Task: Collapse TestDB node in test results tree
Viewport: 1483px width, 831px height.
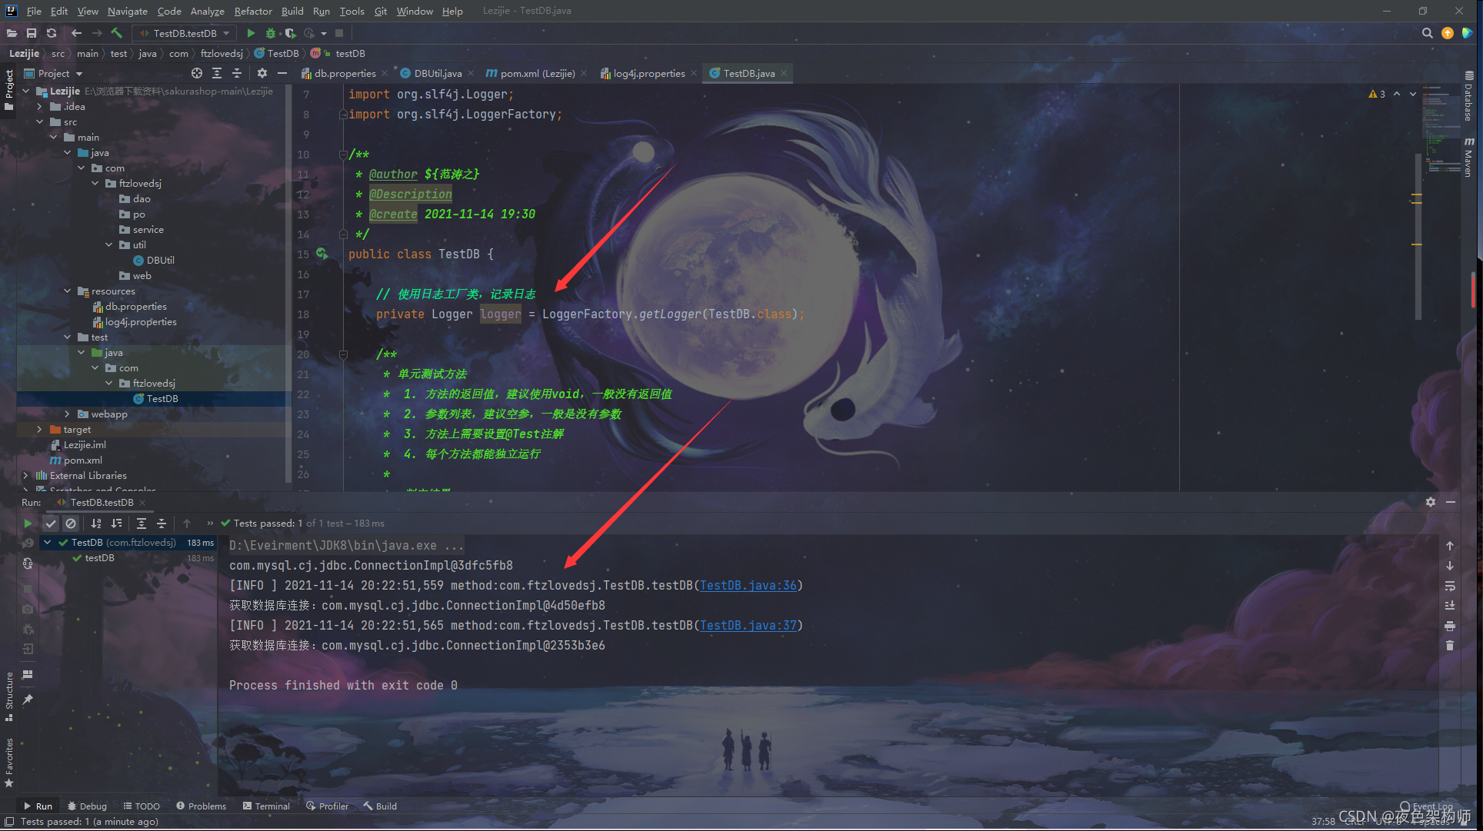Action: (48, 543)
